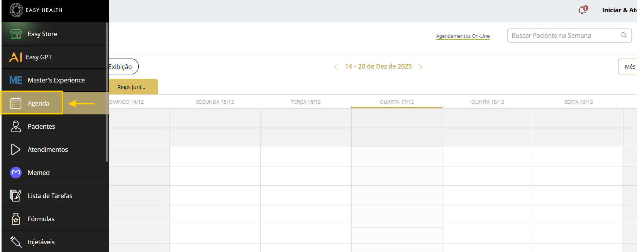This screenshot has width=637, height=252.
Task: Click the Master's Experience ME icon
Action: click(x=16, y=80)
